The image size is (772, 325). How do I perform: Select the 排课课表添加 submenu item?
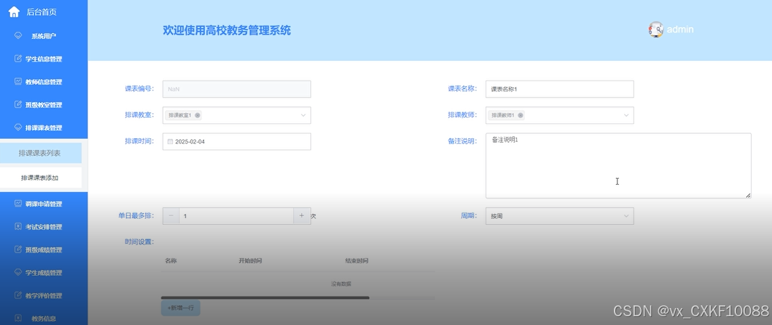click(41, 177)
